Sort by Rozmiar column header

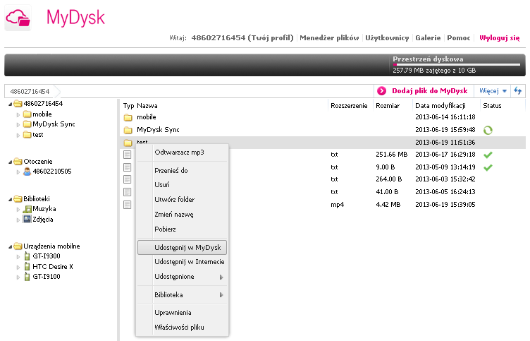click(388, 106)
